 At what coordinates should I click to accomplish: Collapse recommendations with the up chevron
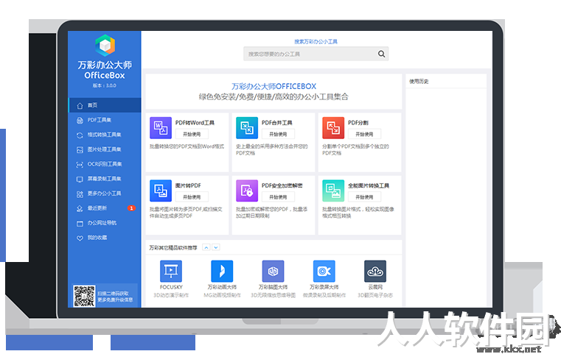tap(206, 247)
